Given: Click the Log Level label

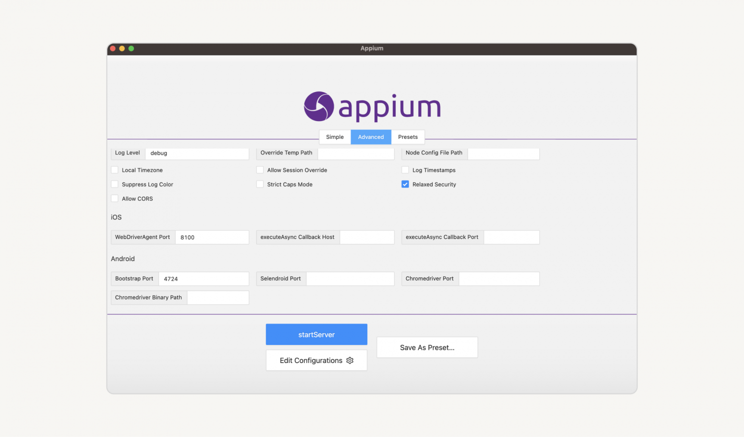Looking at the screenshot, I should point(127,153).
